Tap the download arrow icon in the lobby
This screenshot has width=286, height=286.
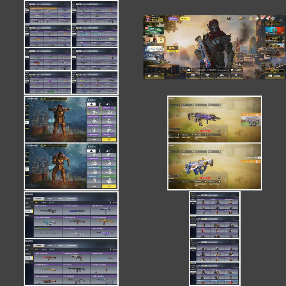[x=240, y=64]
